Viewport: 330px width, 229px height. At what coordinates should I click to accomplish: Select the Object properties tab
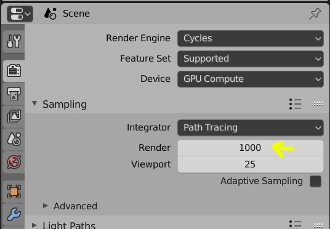14,191
